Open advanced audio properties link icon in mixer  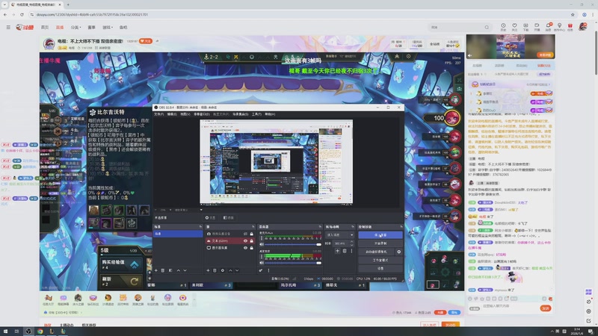pos(260,270)
